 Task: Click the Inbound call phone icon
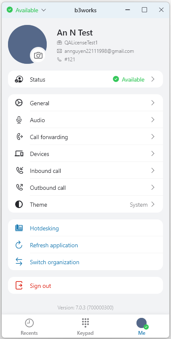[x=19, y=171]
